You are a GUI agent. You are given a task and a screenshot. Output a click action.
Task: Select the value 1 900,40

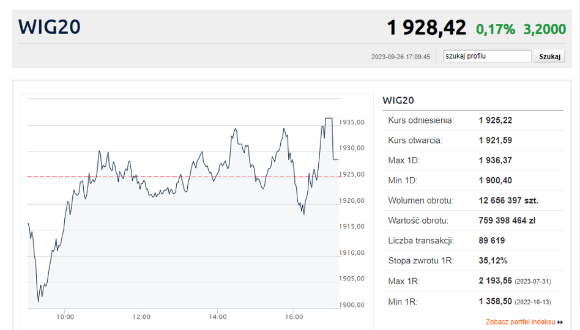[x=496, y=180]
